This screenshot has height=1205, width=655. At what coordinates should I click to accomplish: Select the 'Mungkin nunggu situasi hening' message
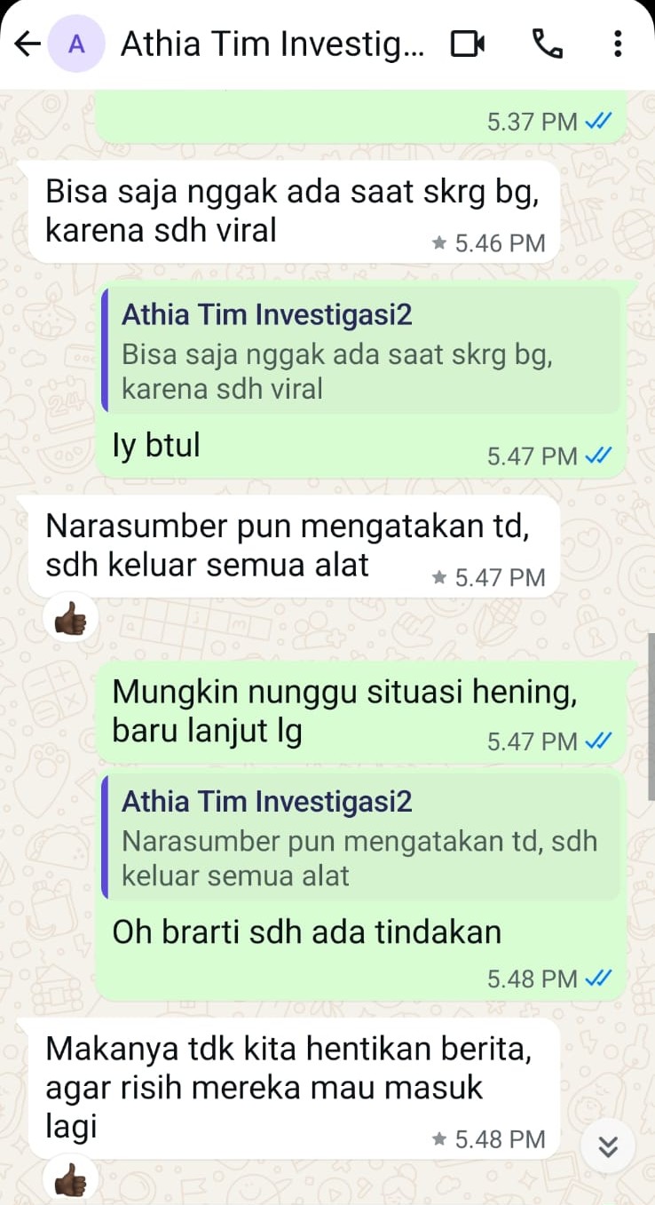pos(360,710)
